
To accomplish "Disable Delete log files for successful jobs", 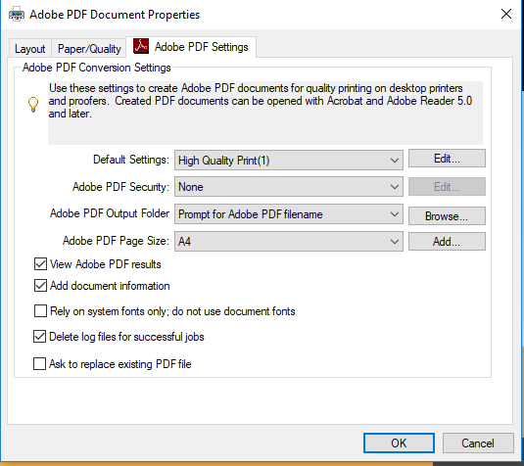I will pos(40,337).
